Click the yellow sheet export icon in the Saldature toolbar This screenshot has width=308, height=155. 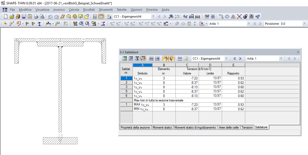[186, 59]
